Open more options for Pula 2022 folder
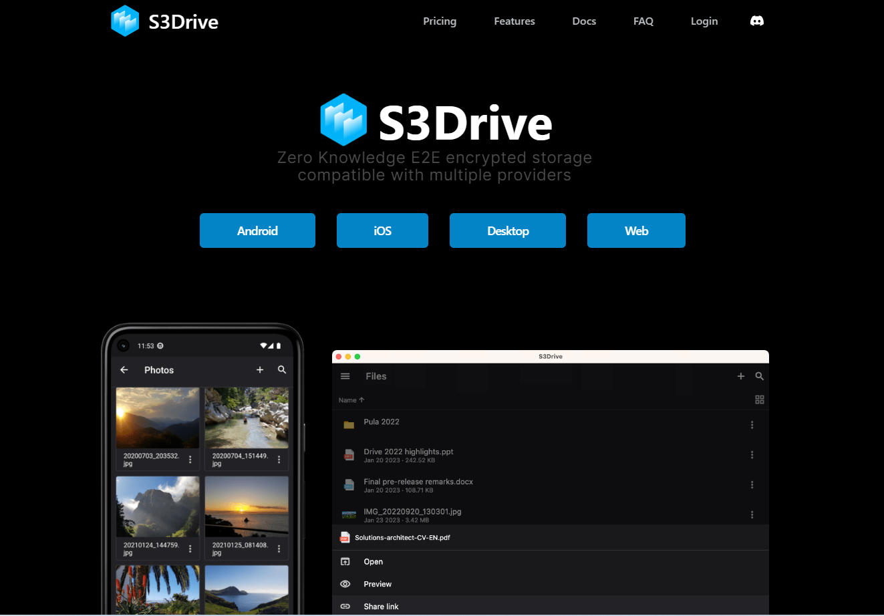The image size is (884, 616). point(752,425)
